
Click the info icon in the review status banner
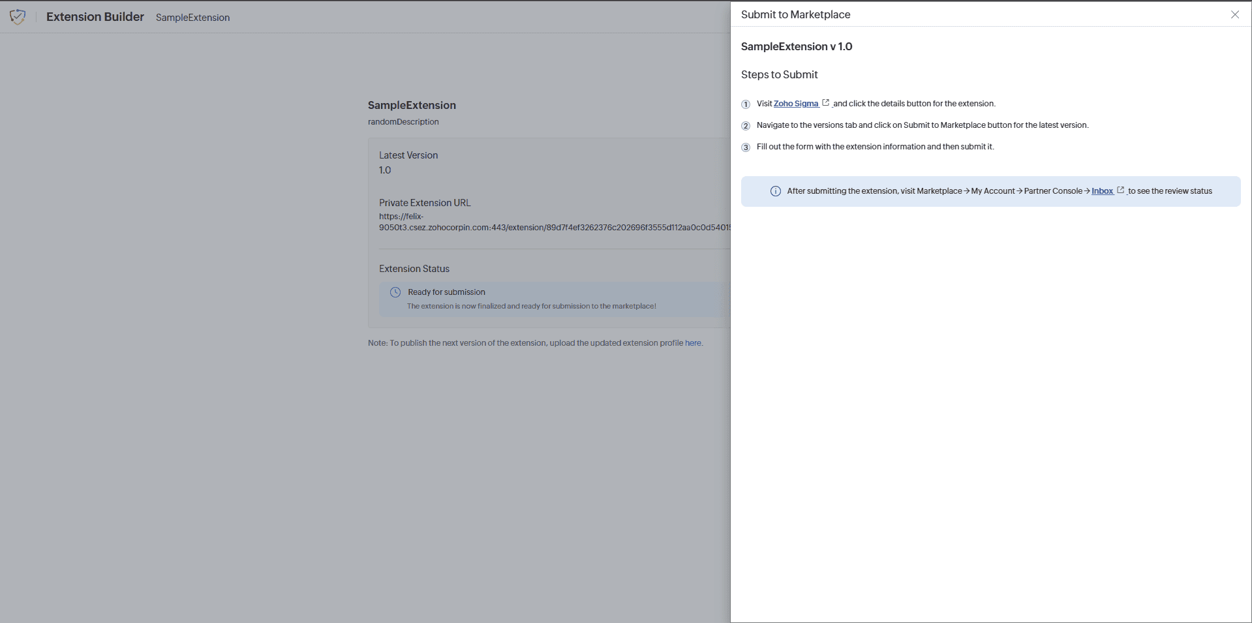tap(775, 191)
